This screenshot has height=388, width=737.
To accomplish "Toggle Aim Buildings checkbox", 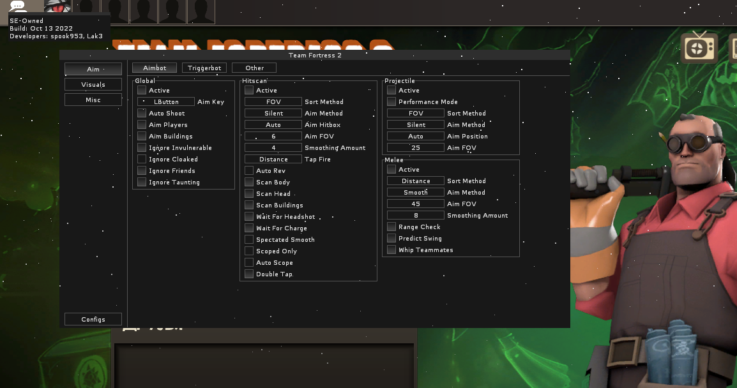I will (142, 136).
